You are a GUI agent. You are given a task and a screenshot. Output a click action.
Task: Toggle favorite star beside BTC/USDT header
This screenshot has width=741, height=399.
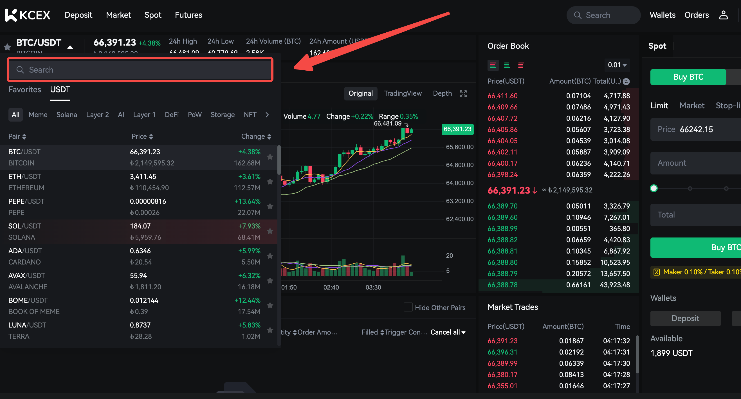pyautogui.click(x=7, y=46)
